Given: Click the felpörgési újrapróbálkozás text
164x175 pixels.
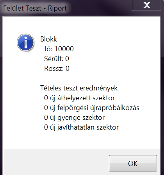Looking at the screenshot, I should [x=98, y=108].
